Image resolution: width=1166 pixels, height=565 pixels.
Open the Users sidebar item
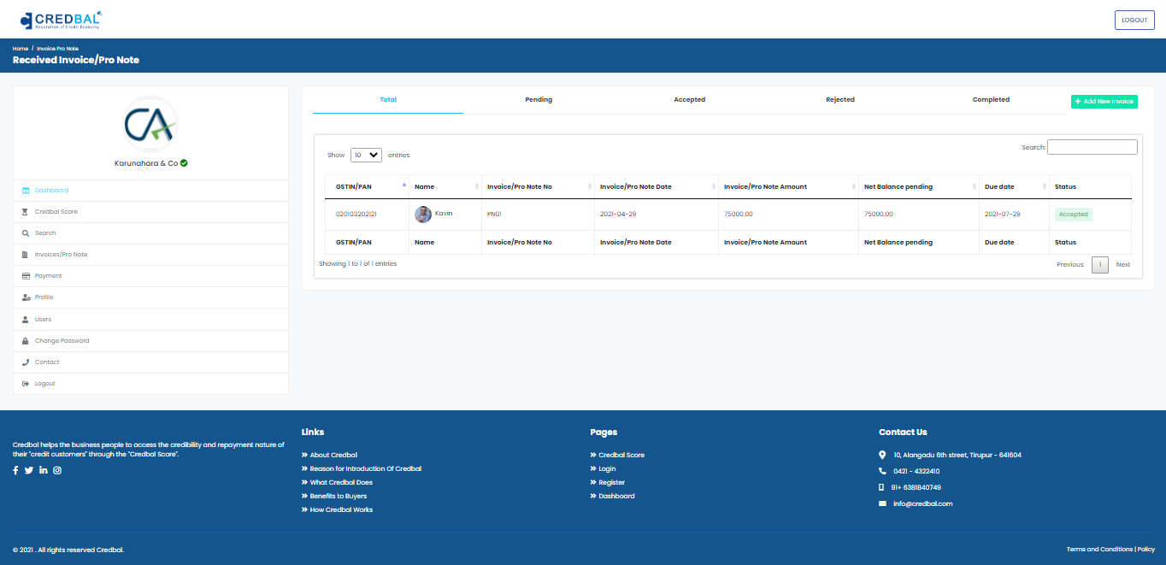point(150,320)
